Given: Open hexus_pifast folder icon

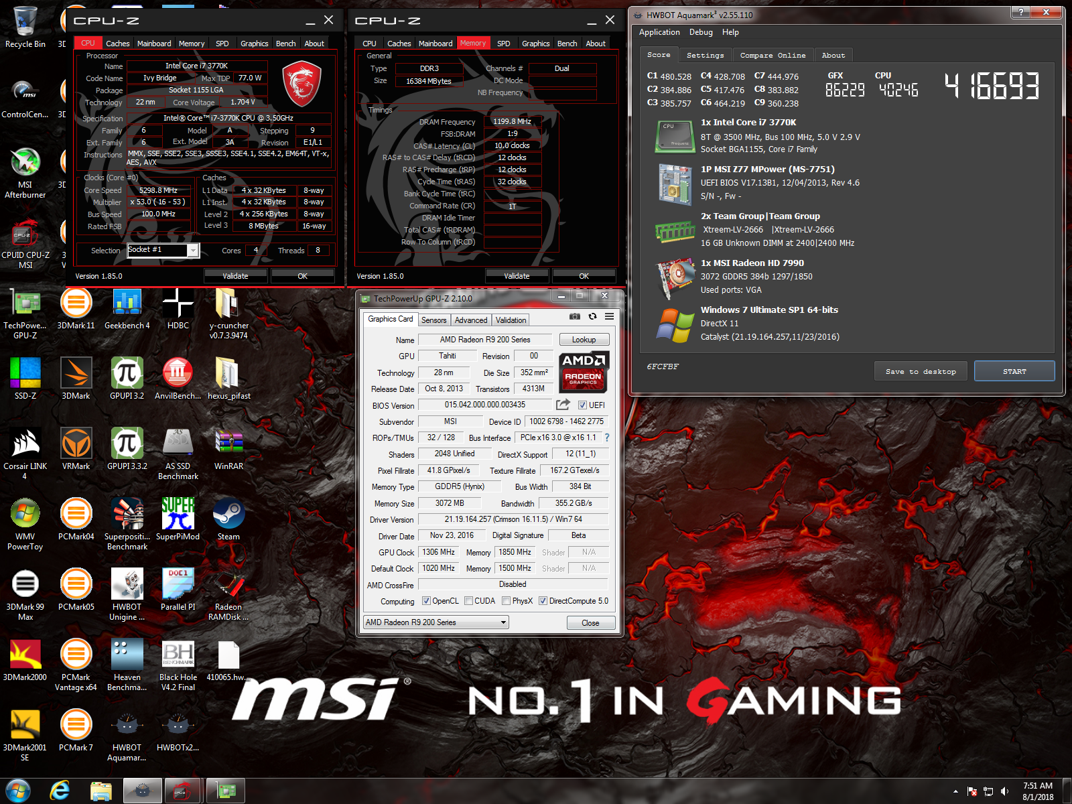Looking at the screenshot, I should coord(228,379).
